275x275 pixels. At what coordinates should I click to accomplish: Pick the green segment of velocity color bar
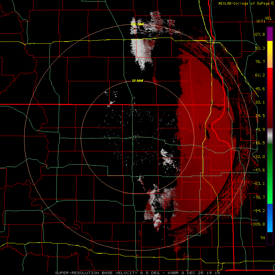(270, 174)
